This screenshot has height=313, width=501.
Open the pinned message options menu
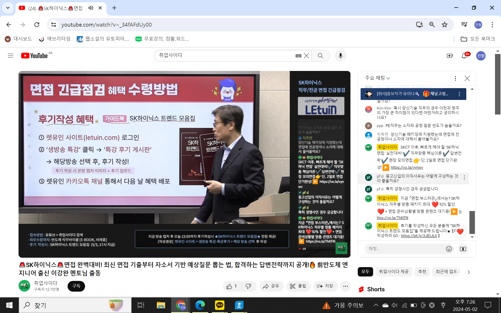pos(459,94)
